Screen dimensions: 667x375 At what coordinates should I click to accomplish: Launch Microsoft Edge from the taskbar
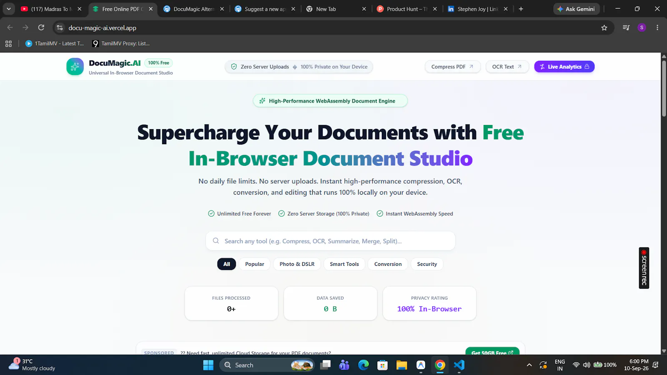(364, 365)
